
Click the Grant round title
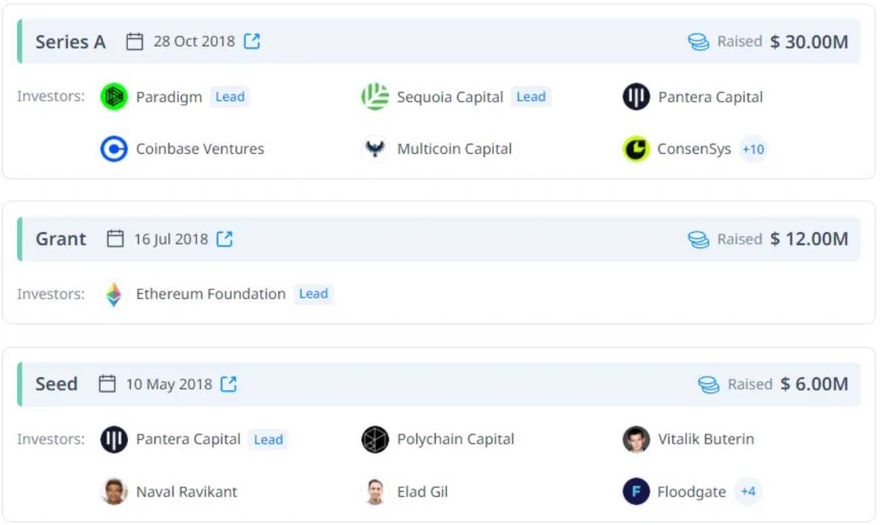(61, 239)
